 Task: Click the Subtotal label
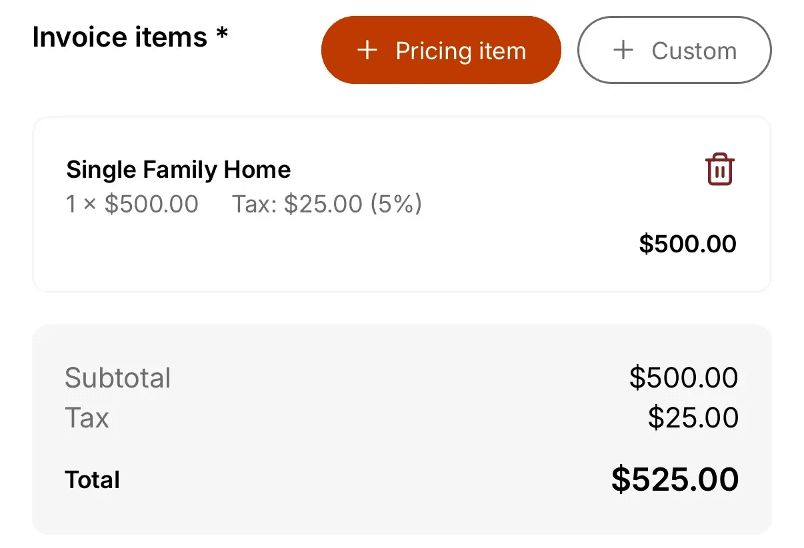[x=118, y=378]
